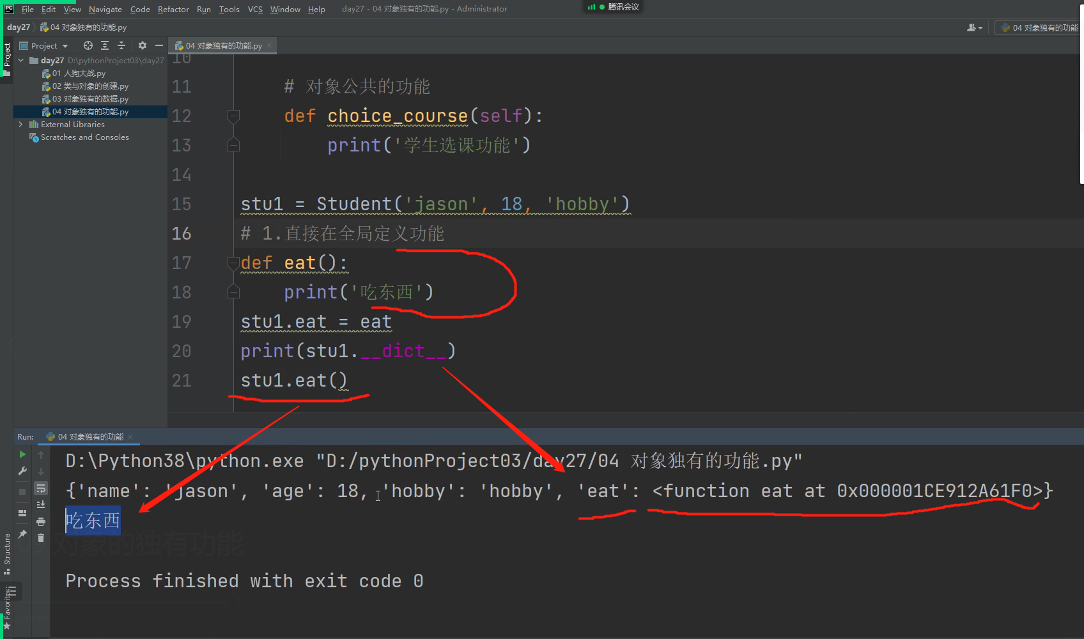This screenshot has height=639, width=1084.
Task: Select External Libraries in project tree
Action: (x=67, y=125)
